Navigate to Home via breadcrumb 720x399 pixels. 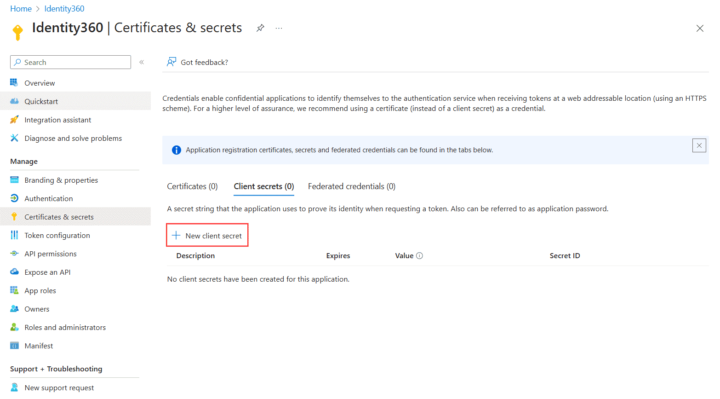[21, 8]
